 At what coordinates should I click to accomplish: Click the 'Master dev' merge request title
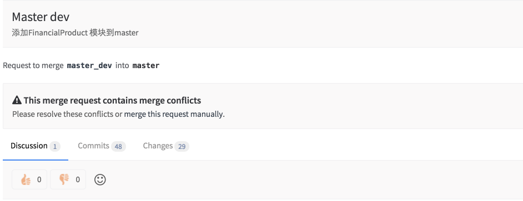41,17
